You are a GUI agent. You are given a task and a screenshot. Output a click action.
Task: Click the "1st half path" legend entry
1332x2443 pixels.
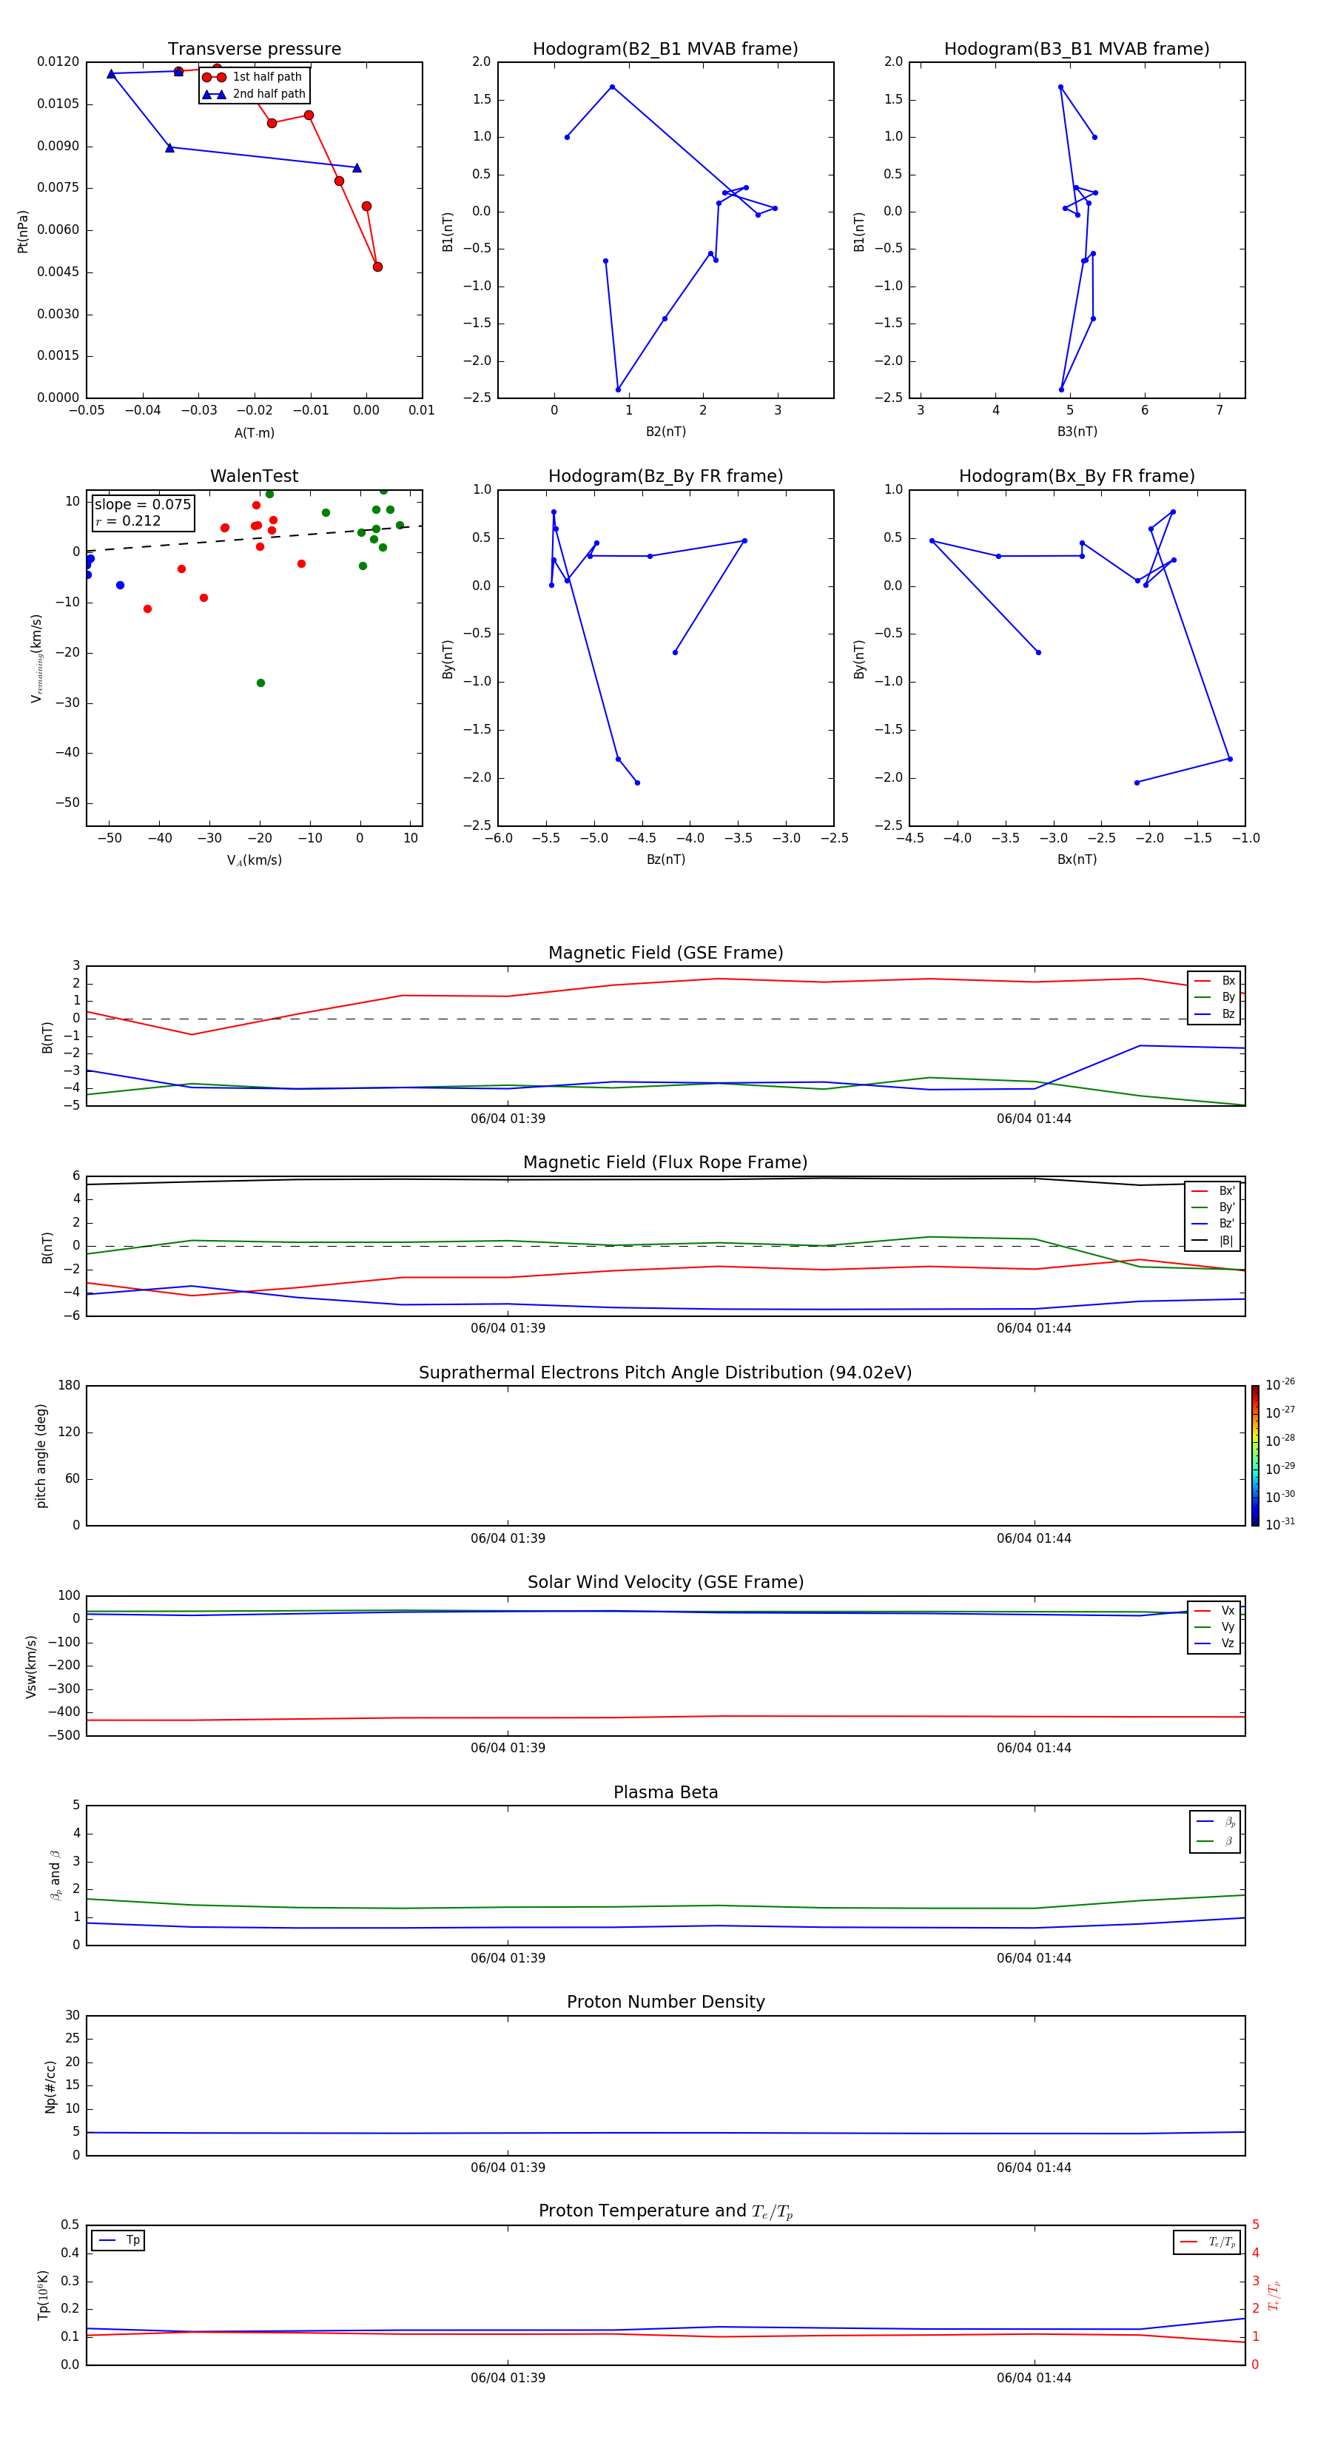click(x=253, y=77)
